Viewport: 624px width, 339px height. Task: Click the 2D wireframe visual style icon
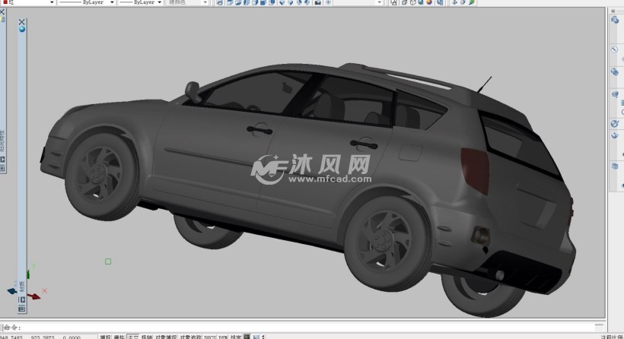393,2
